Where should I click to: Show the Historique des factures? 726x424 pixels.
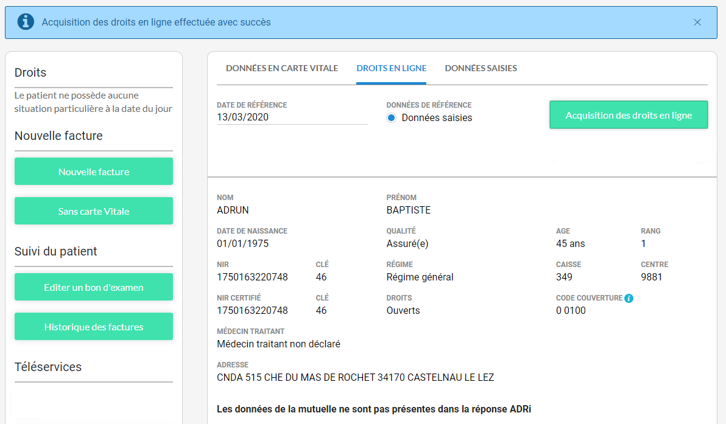[x=94, y=327]
